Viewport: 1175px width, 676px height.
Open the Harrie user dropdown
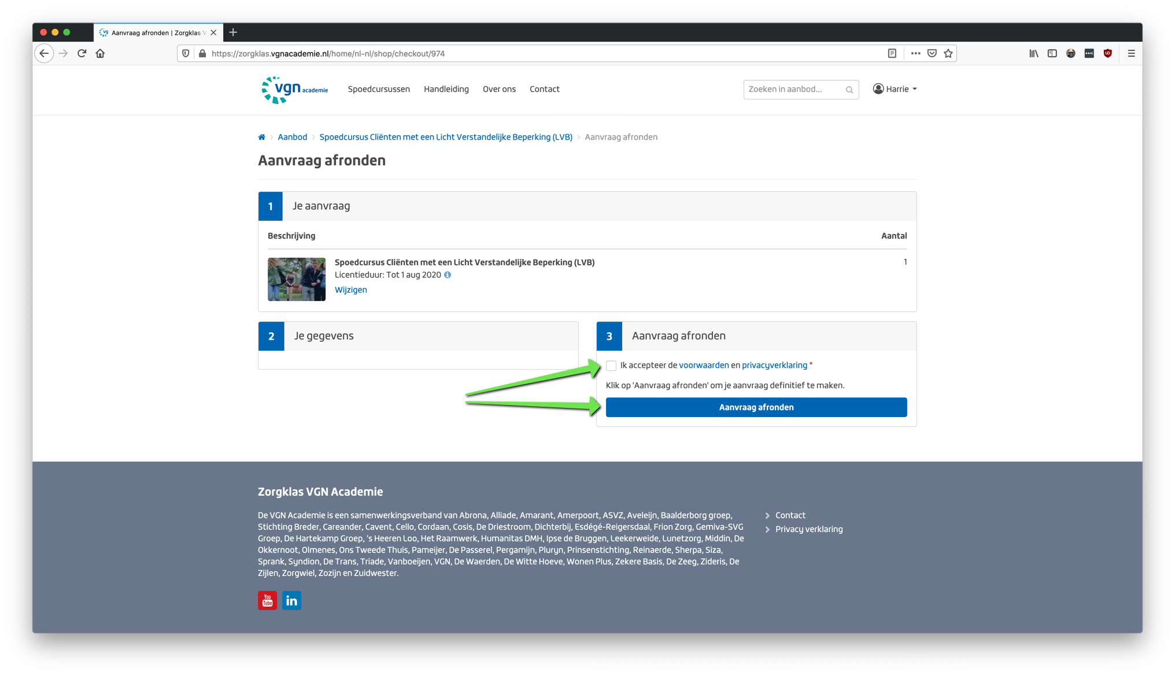pos(895,89)
